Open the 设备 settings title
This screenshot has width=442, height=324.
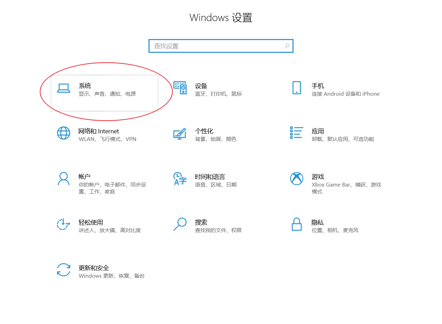tap(201, 86)
